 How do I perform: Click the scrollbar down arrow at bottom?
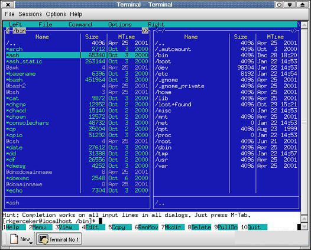(304, 226)
